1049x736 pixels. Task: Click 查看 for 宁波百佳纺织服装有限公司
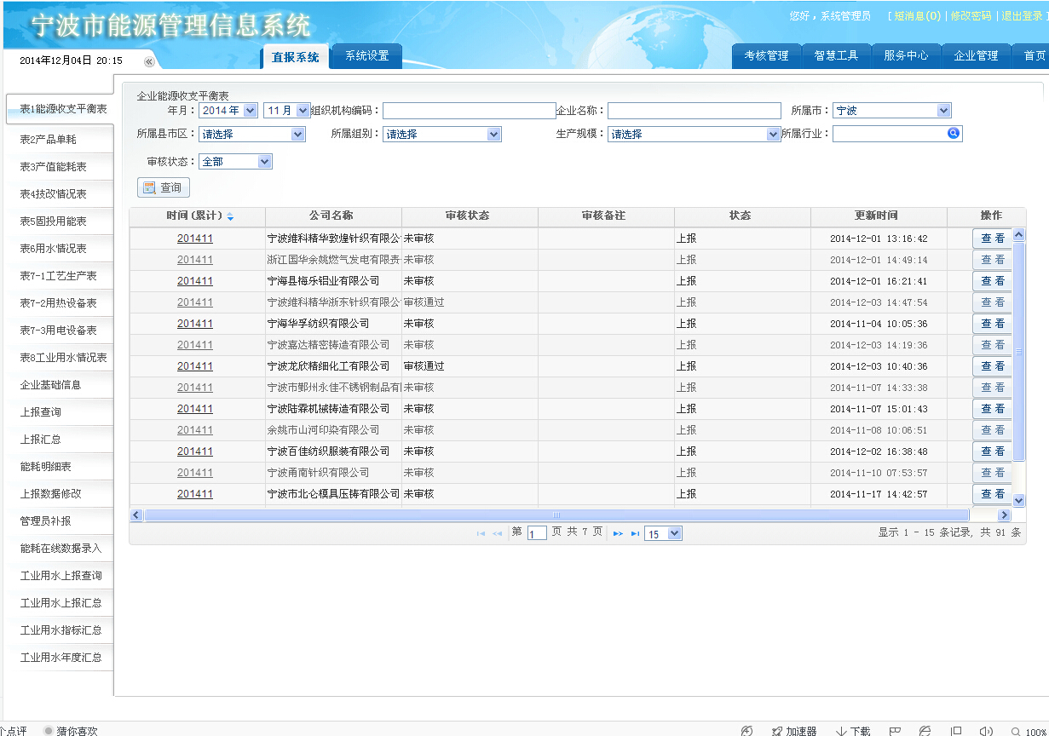pyautogui.click(x=992, y=451)
